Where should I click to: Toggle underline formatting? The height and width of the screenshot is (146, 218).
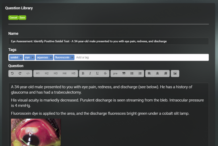point(97,73)
